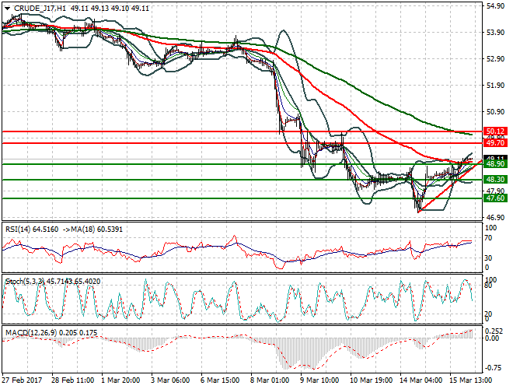The image size is (513, 389).
Task: Click the green 48.30 price level tag
Action: click(495, 180)
